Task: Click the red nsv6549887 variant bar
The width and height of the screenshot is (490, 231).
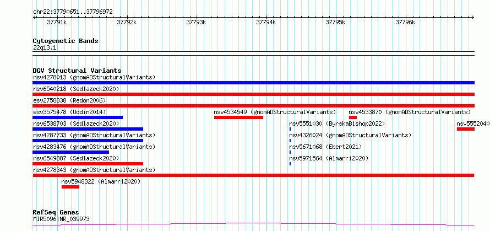Action: click(x=88, y=164)
